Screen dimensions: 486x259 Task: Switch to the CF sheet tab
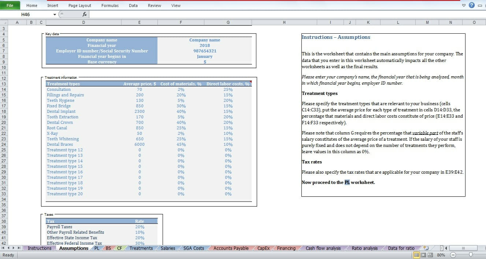(120, 248)
